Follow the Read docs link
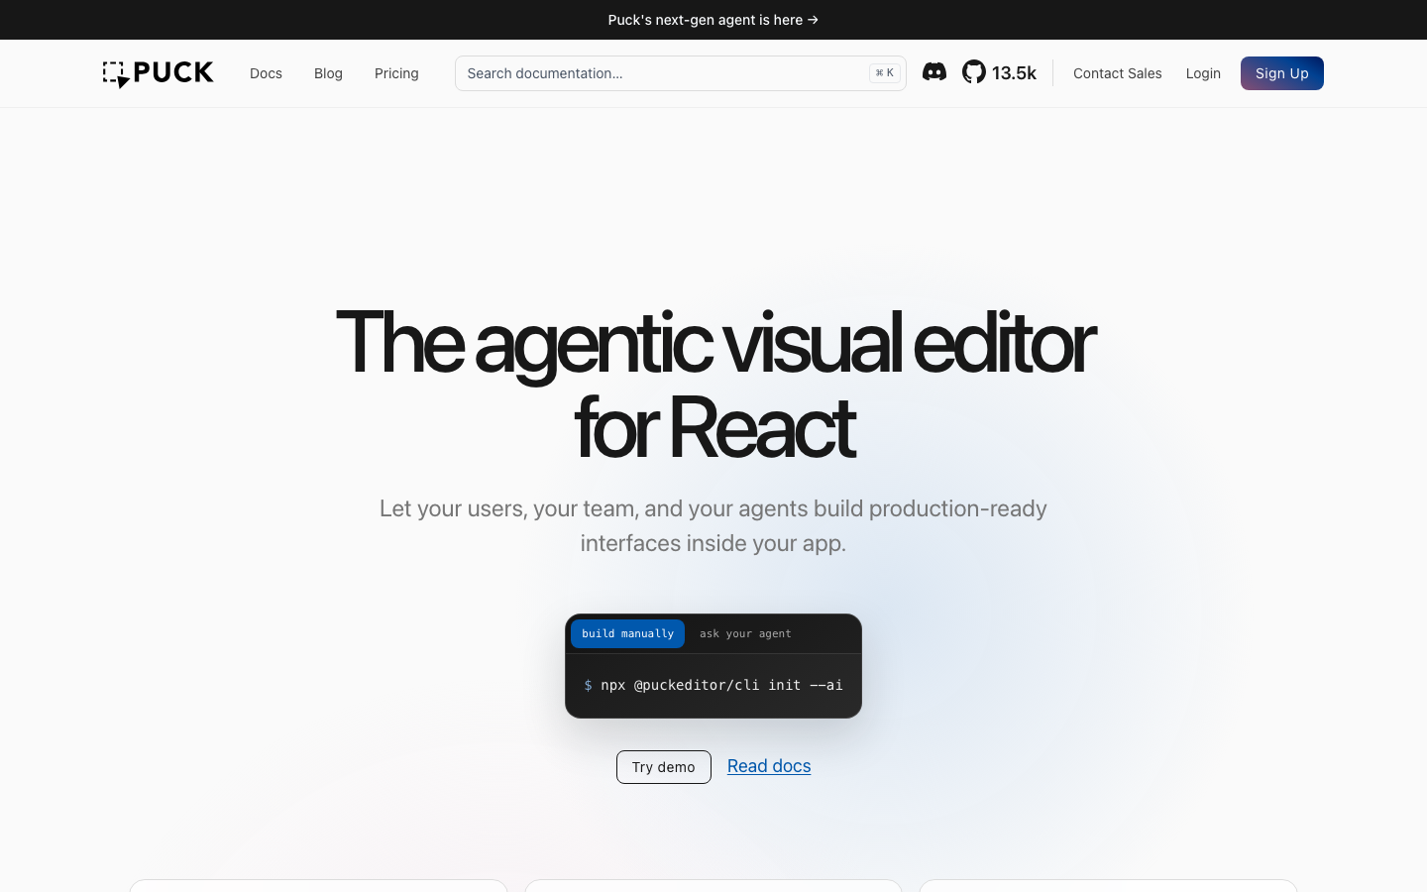 point(769,766)
